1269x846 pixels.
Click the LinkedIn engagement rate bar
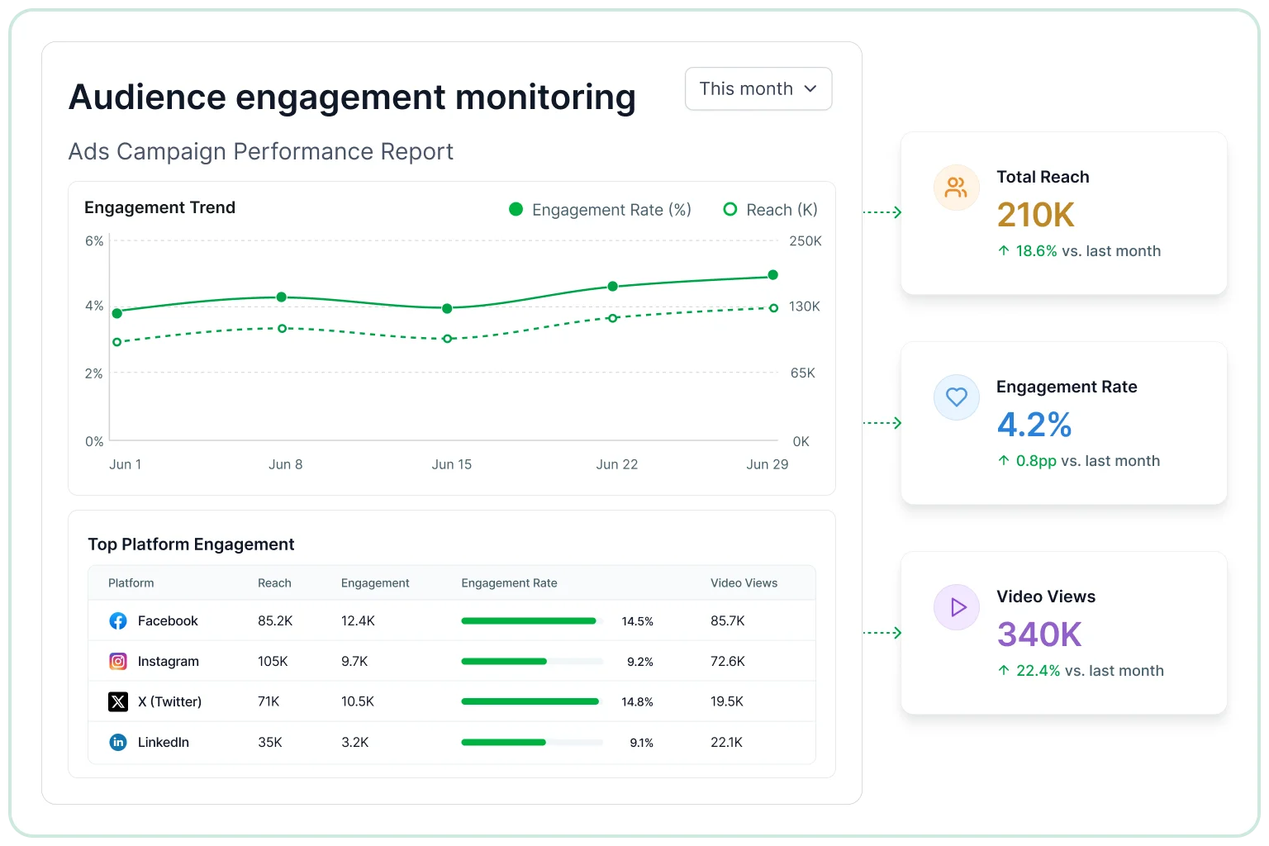(x=532, y=742)
